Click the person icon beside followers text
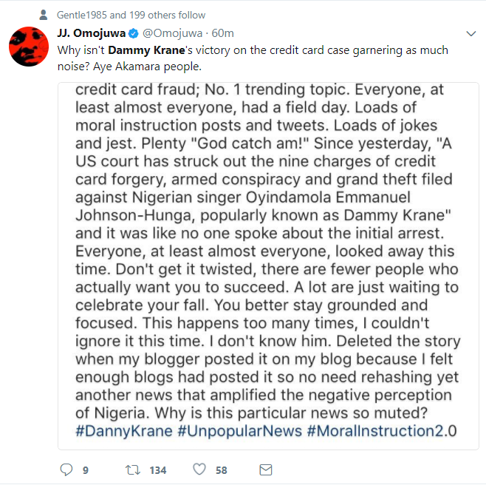Screen dimensions: 486x485 (44, 15)
